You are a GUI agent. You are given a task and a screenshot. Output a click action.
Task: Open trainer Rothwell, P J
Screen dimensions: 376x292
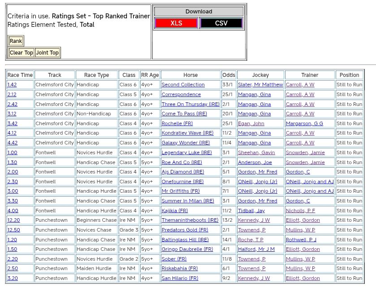click(x=301, y=240)
